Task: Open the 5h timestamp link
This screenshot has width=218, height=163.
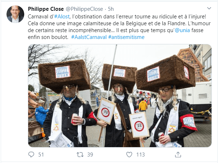Action: [x=111, y=9]
